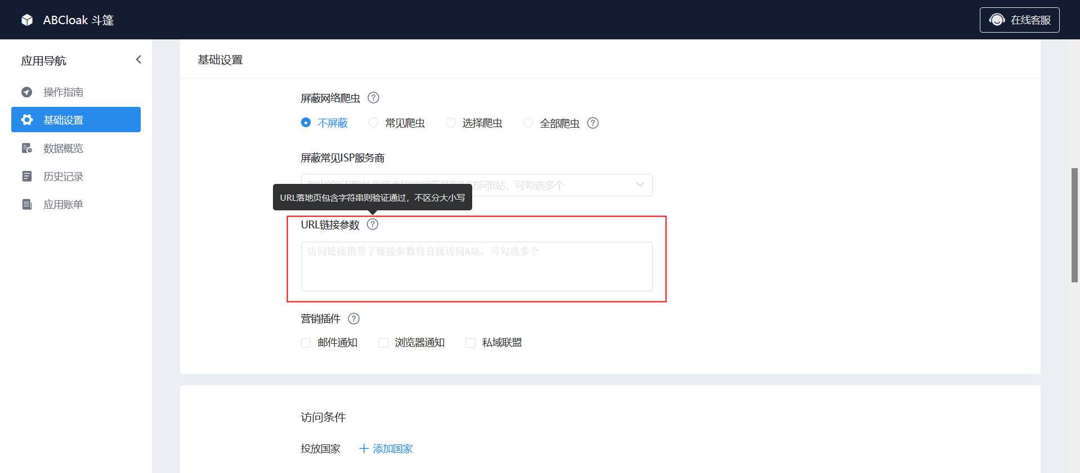Show help next to 全部爬虫

click(x=593, y=123)
